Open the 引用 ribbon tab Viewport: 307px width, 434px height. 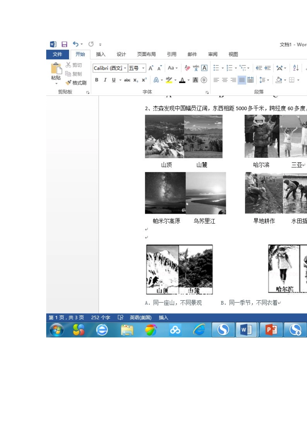[x=172, y=54]
